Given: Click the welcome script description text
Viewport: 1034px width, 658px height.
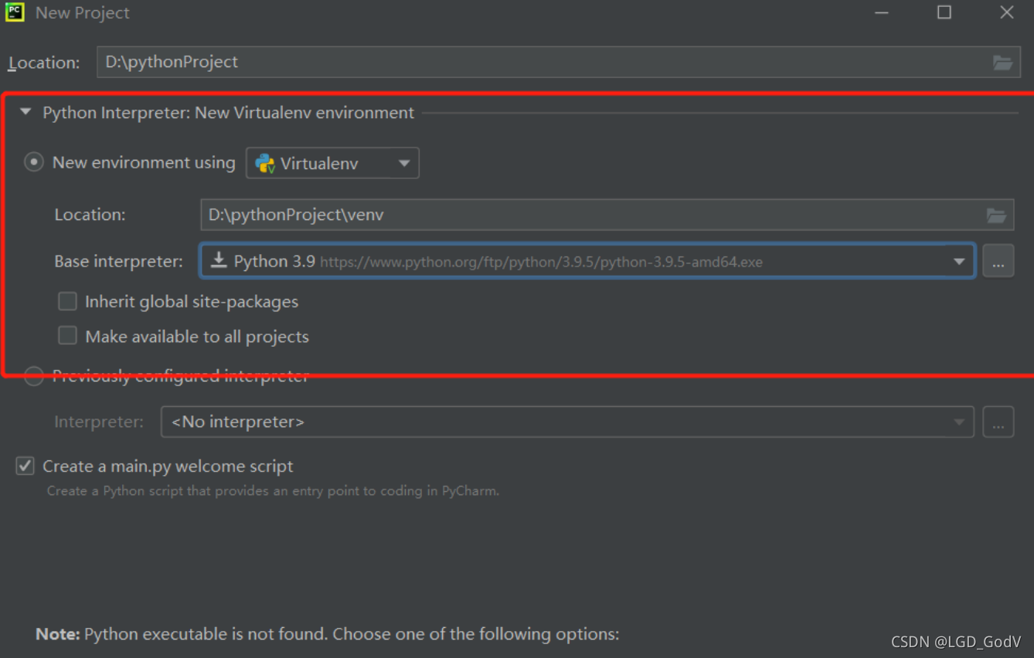Looking at the screenshot, I should pyautogui.click(x=273, y=490).
